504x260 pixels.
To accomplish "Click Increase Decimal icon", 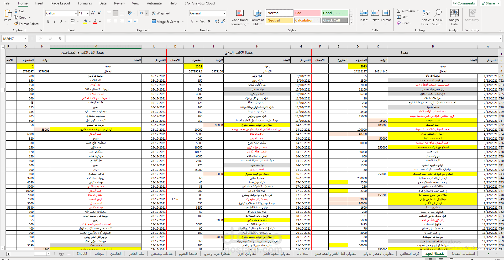I will (x=217, y=22).
